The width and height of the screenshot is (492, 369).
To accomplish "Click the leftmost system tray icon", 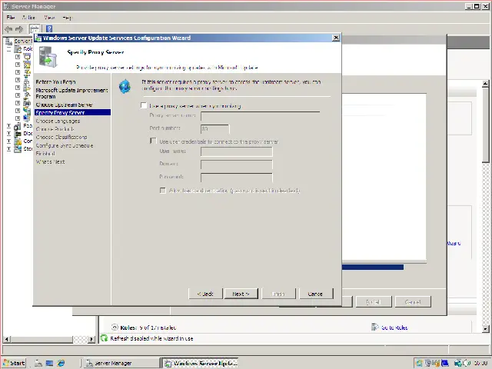I will pyautogui.click(x=419, y=363).
